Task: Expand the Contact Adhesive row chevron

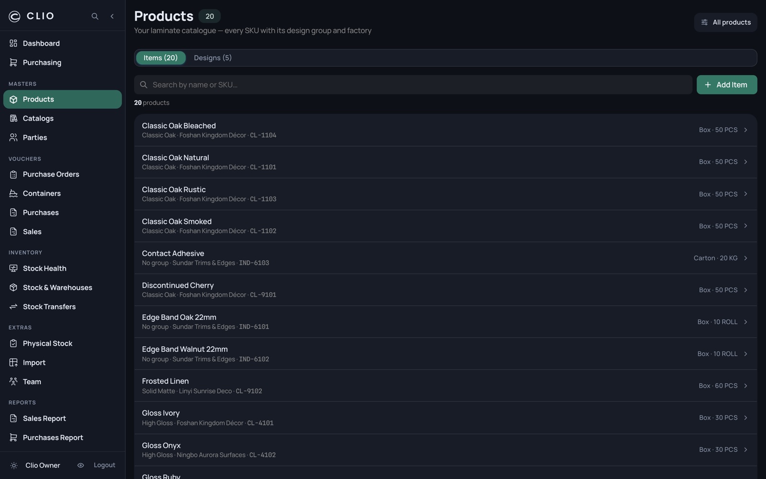Action: tap(745, 258)
